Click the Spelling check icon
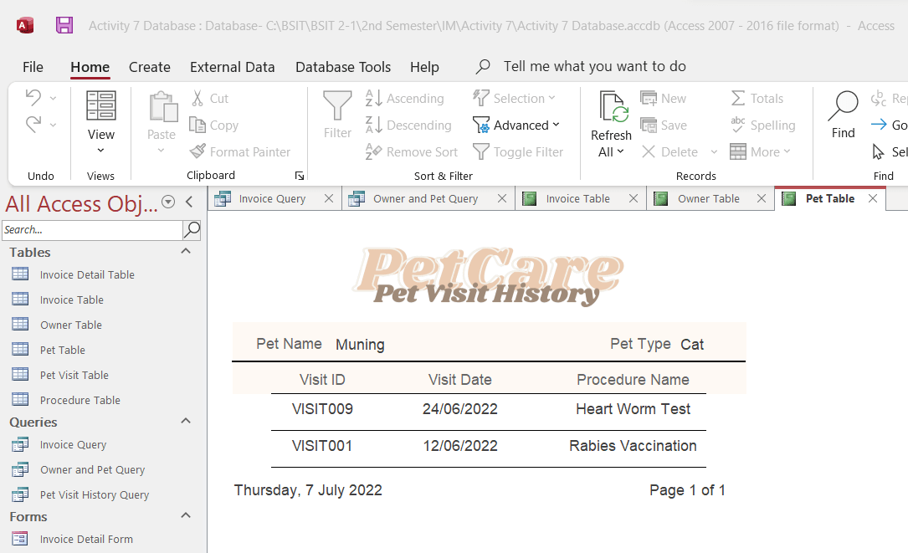908x553 pixels. point(738,125)
